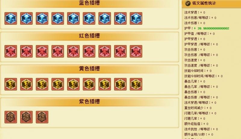Click the 蓝色插槽 section header

click(89, 3)
